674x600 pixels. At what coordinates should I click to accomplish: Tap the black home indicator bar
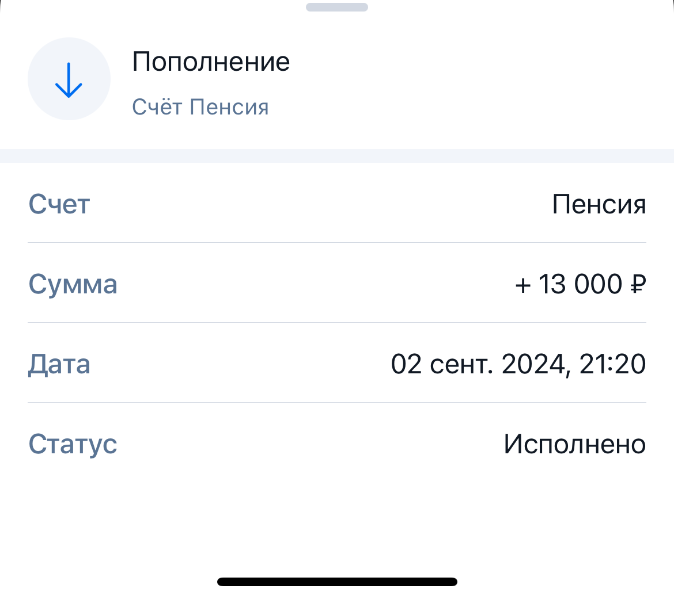coord(336,582)
